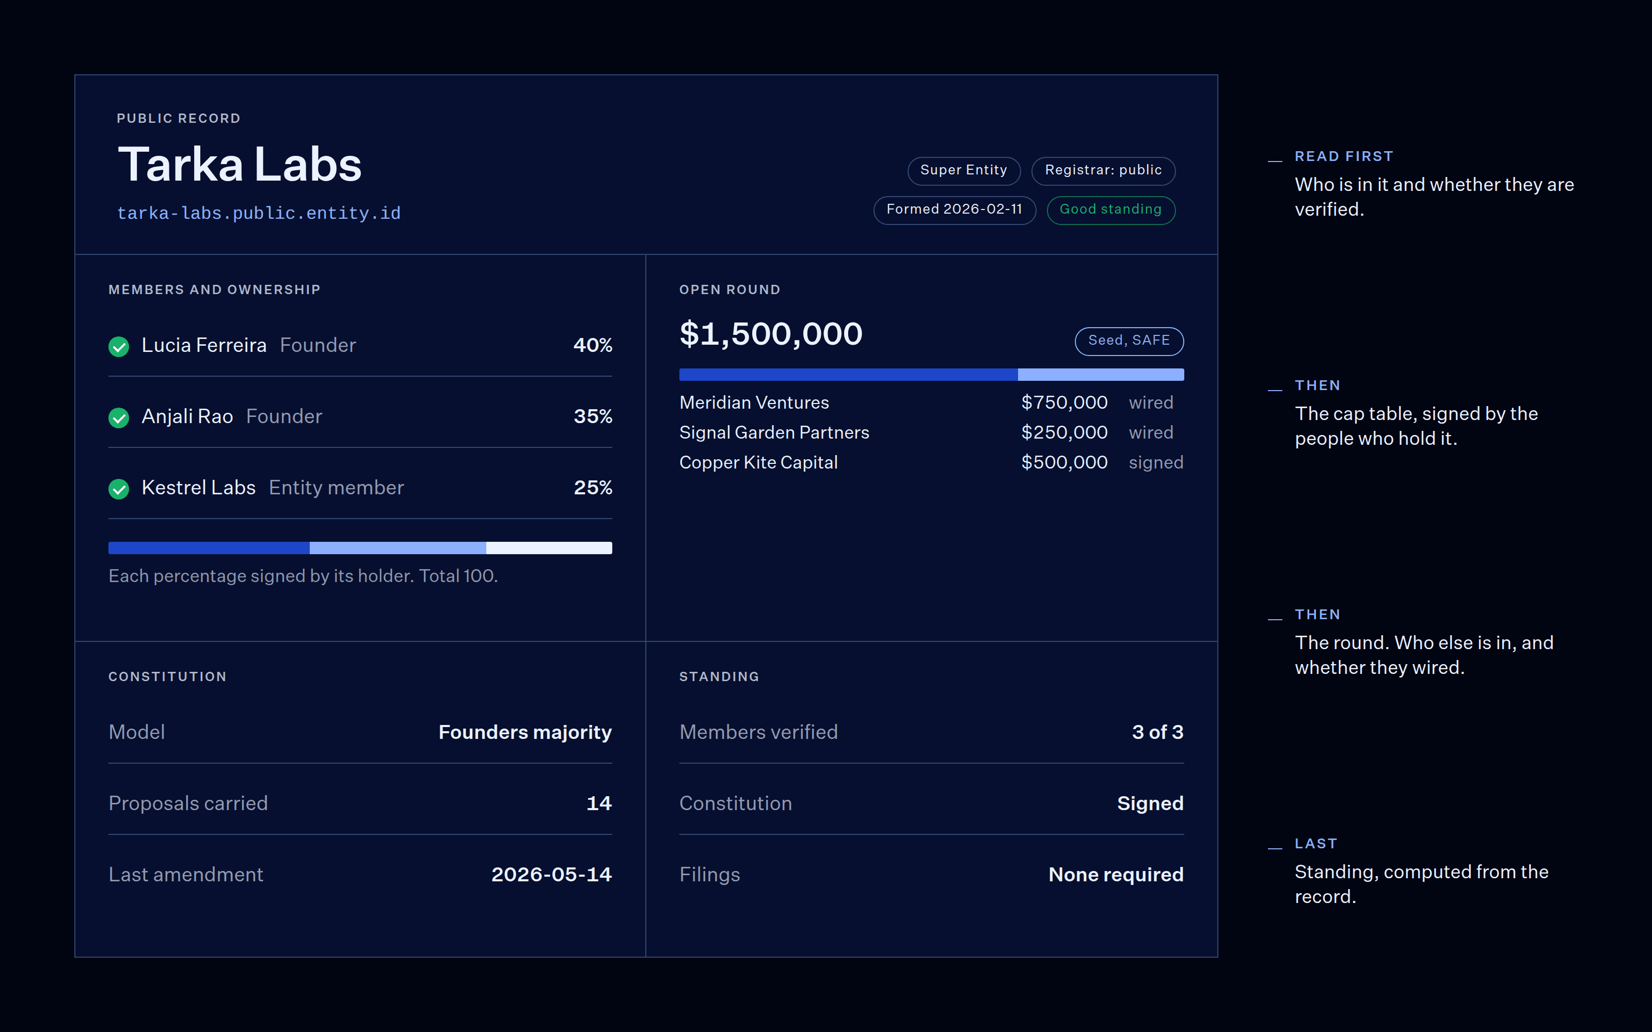This screenshot has height=1032, width=1652.
Task: Click the Members verified value 3 of 3
Action: (1157, 732)
